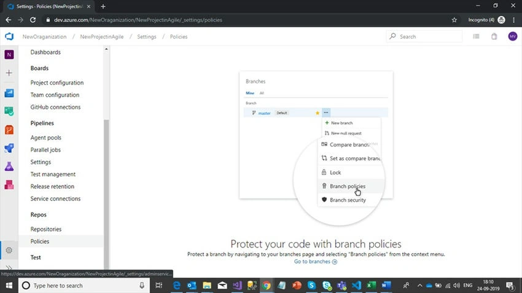Open Microsoft Teams from the taskbar

[341, 286]
